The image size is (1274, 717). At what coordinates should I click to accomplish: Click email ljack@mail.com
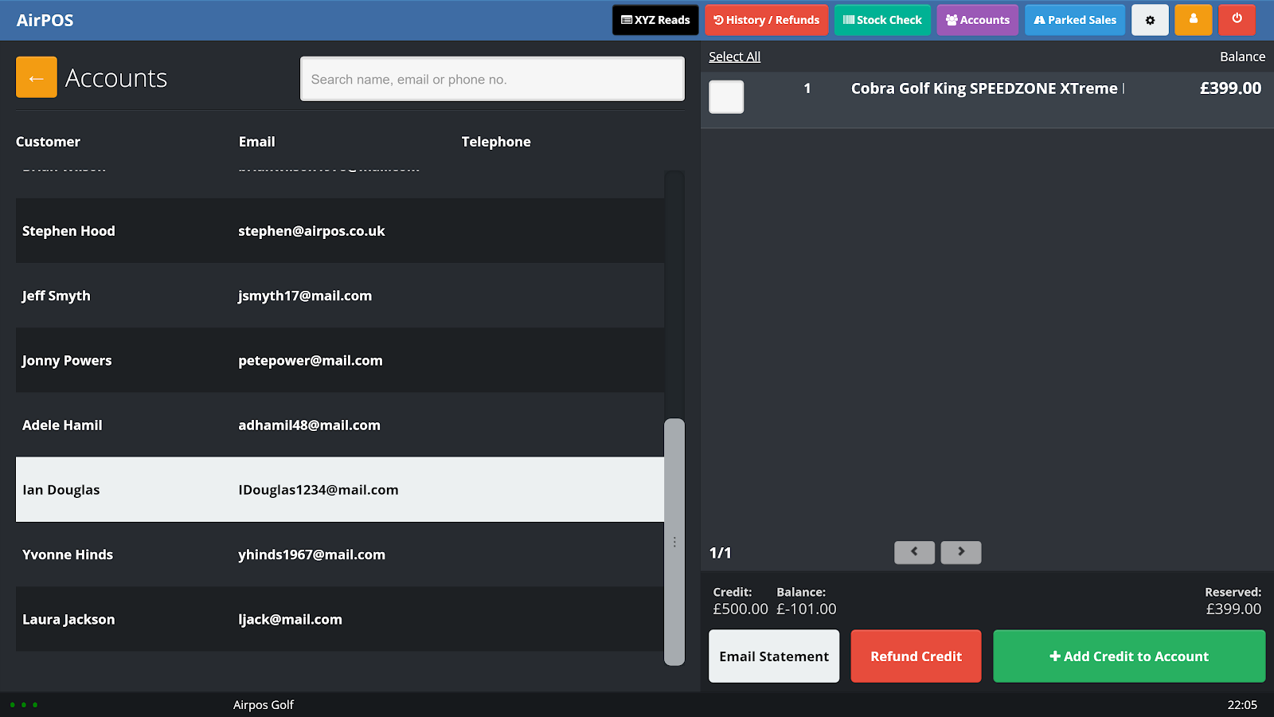coord(290,619)
